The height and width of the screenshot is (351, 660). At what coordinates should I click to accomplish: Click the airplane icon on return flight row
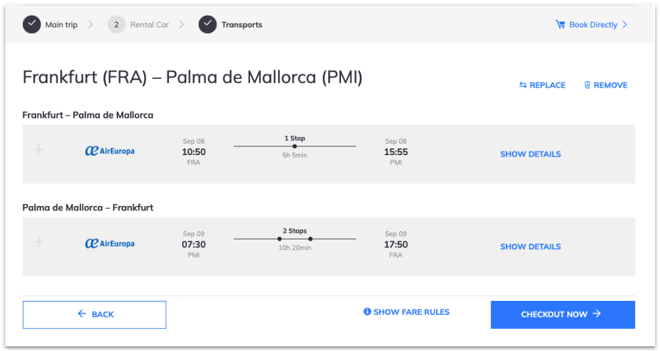click(x=39, y=241)
